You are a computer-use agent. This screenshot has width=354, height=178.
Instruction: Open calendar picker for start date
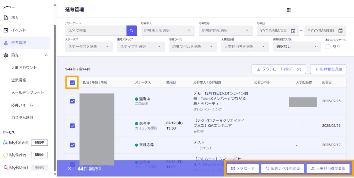click(293, 31)
